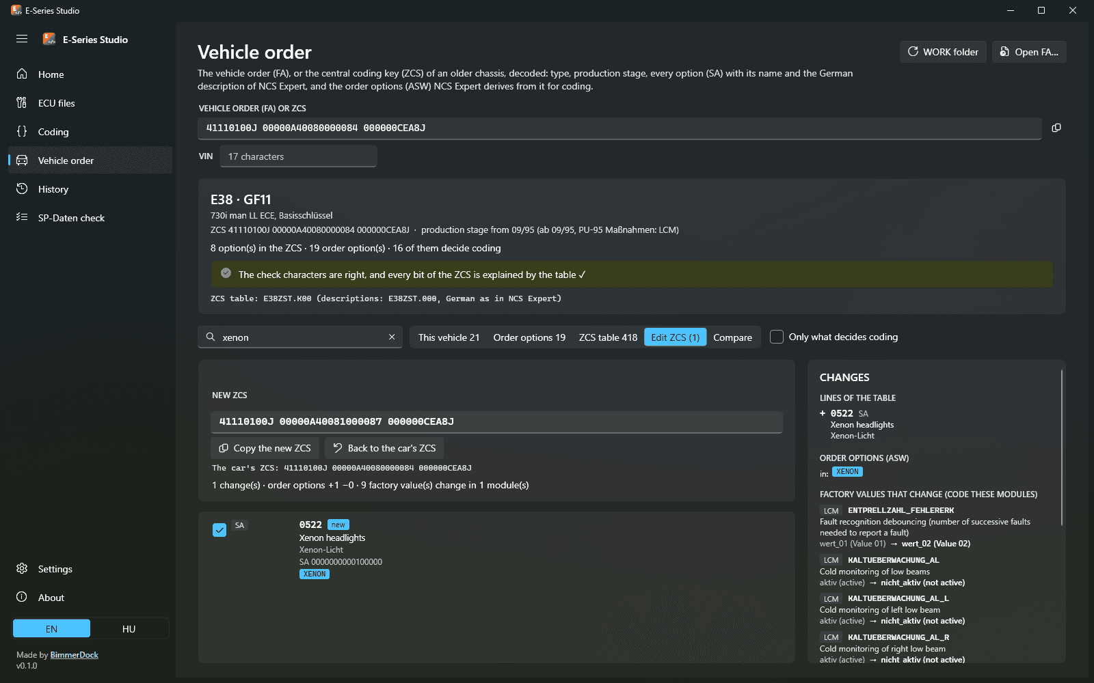Click the New ZCS value field

pyautogui.click(x=496, y=421)
